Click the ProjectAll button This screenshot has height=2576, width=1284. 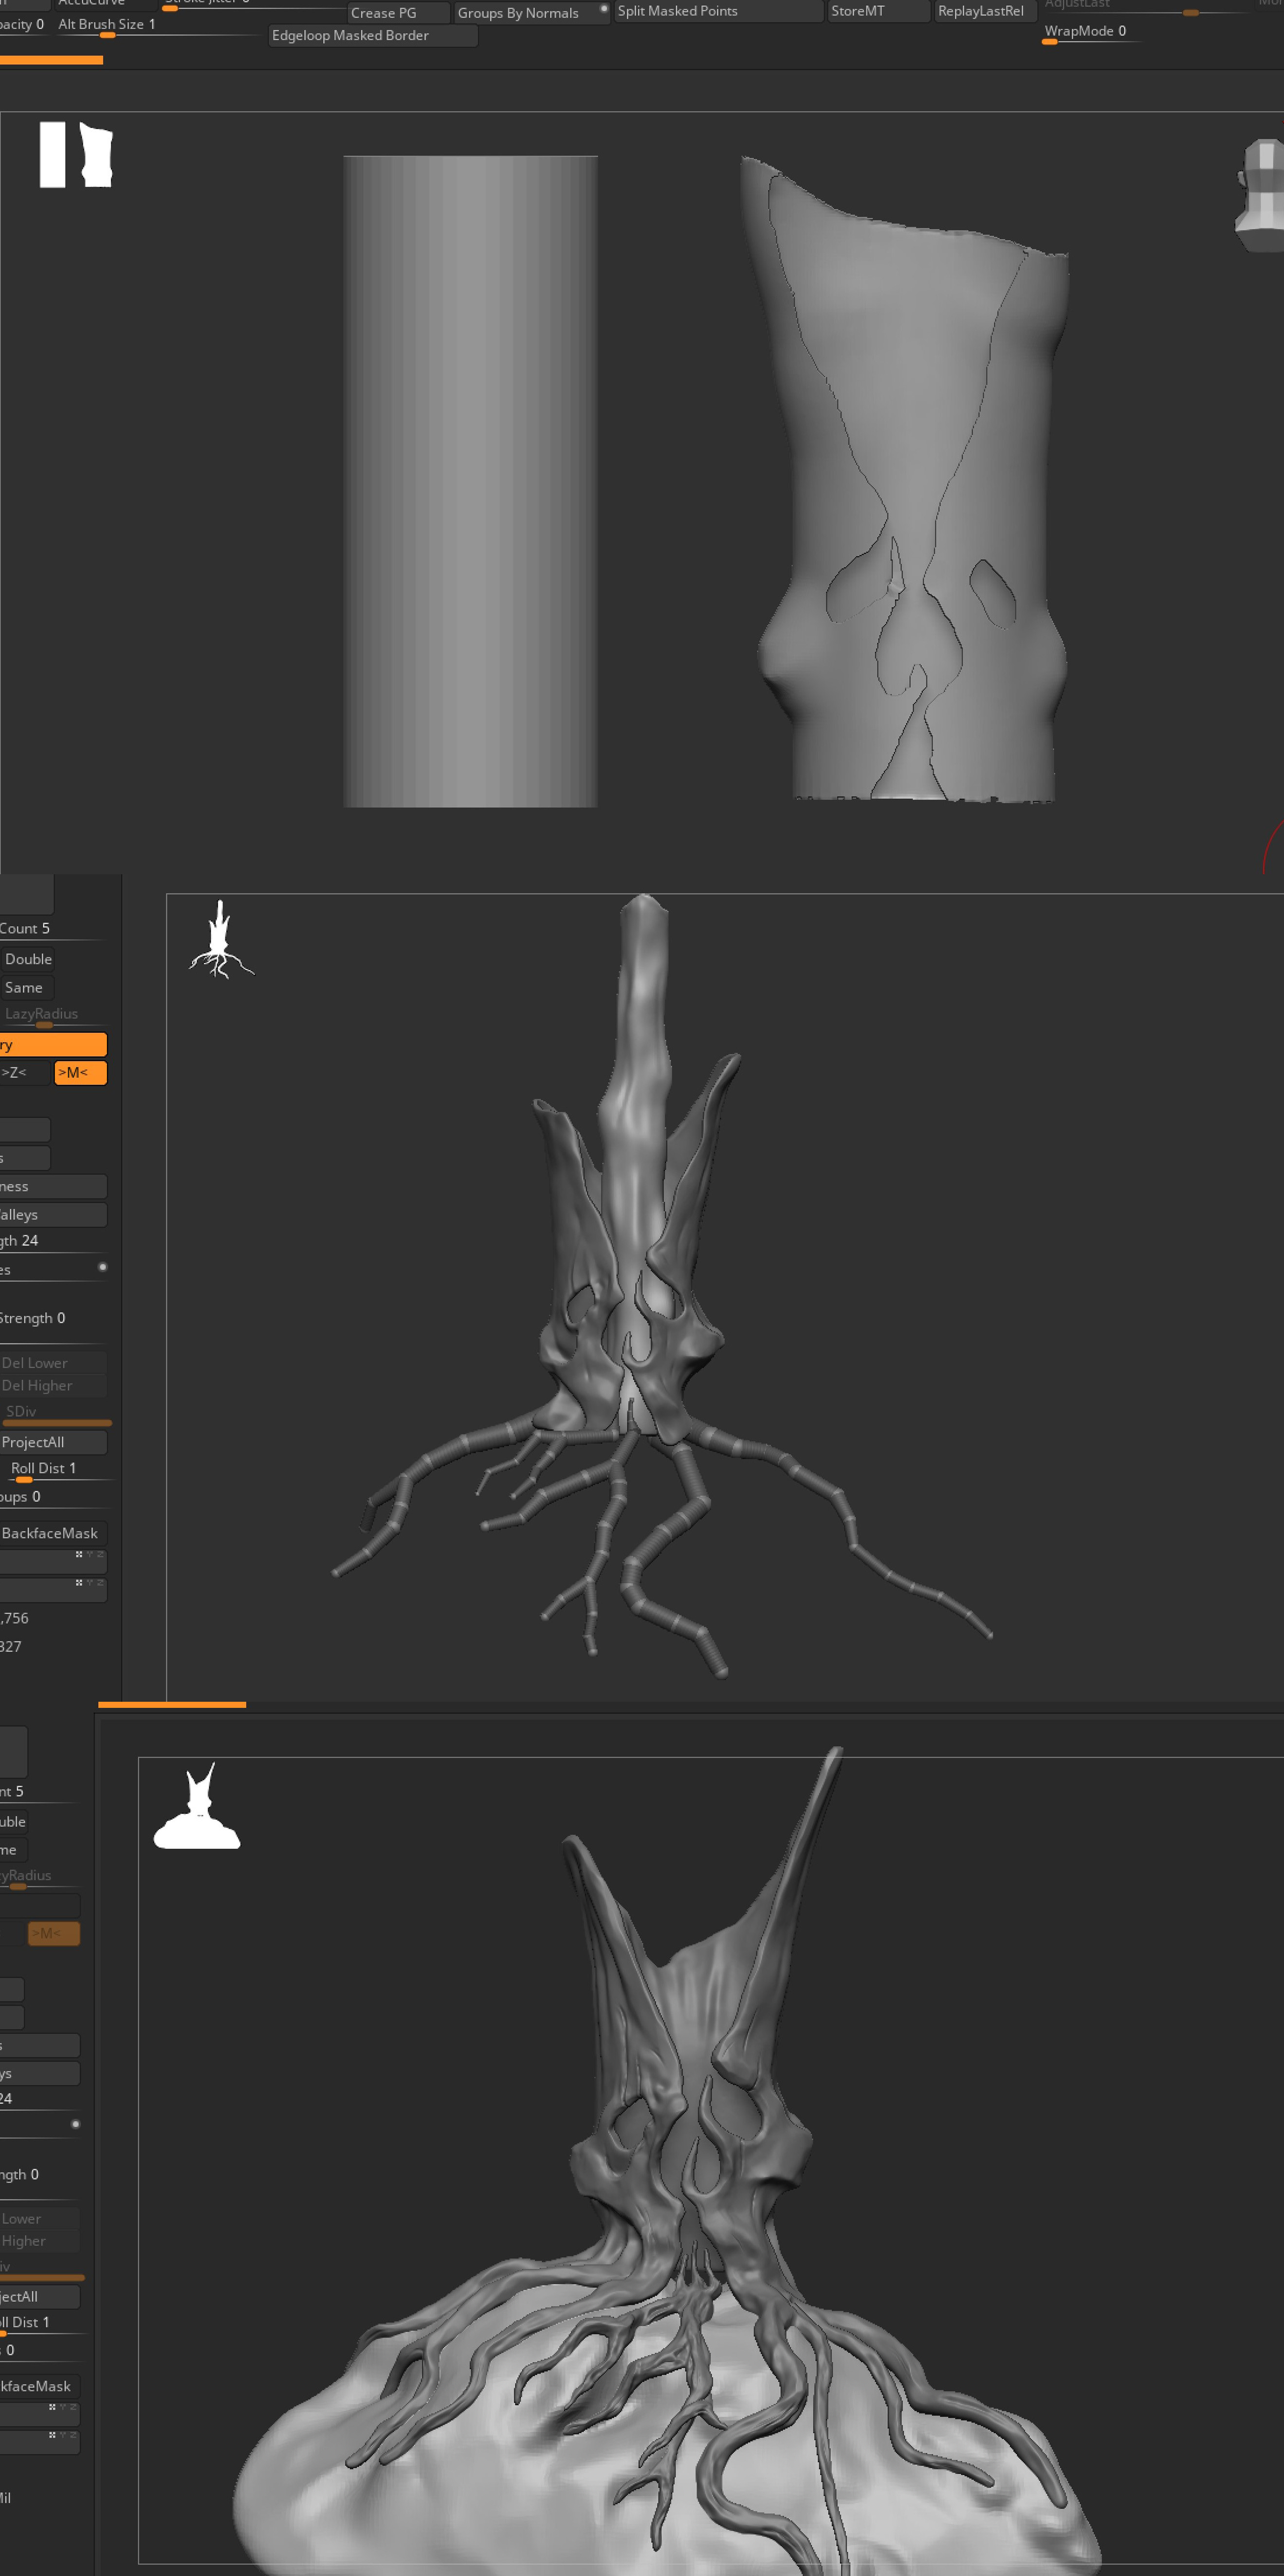click(53, 1442)
